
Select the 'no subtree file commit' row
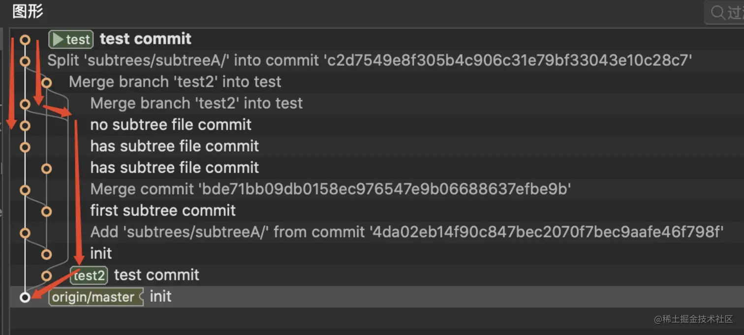pos(377,124)
